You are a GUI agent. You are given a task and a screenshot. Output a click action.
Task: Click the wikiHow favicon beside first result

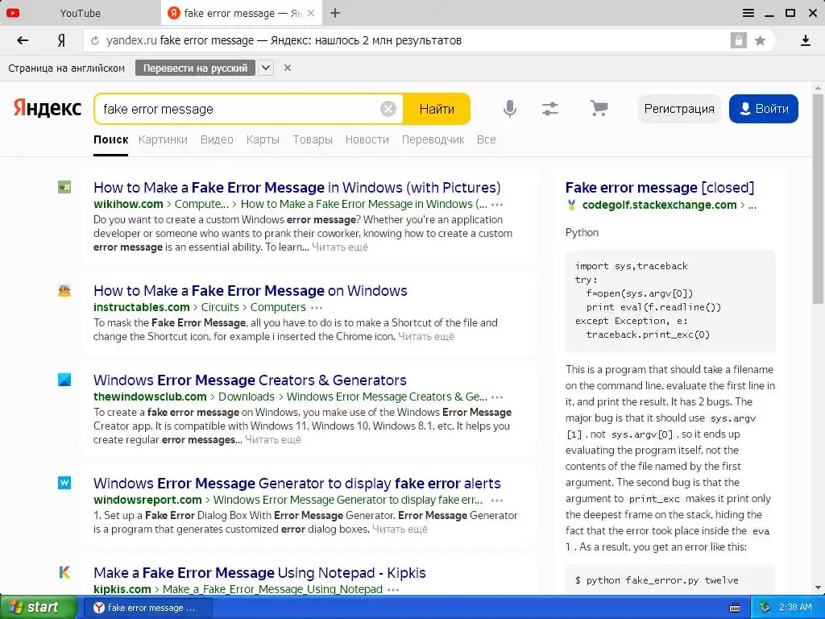click(64, 187)
